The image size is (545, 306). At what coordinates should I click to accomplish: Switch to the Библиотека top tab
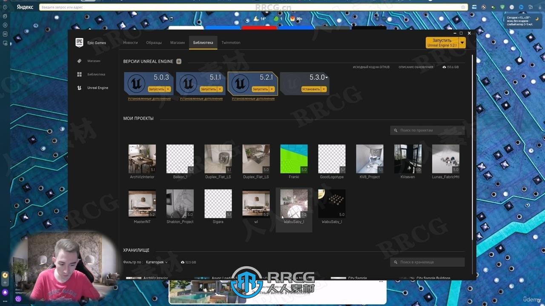pos(203,42)
